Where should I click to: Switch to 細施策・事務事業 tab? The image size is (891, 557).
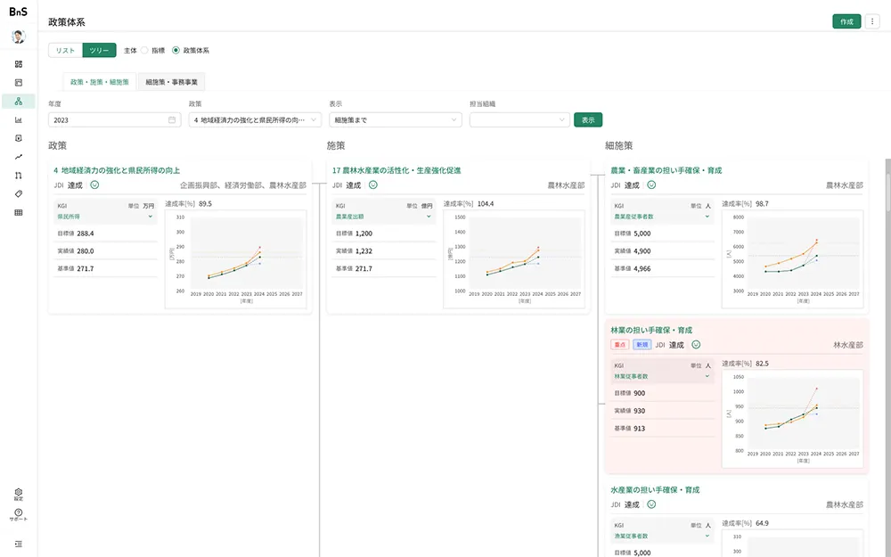172,82
